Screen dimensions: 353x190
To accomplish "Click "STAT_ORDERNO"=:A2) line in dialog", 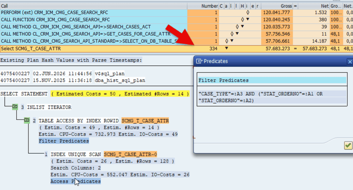I will [226, 100].
